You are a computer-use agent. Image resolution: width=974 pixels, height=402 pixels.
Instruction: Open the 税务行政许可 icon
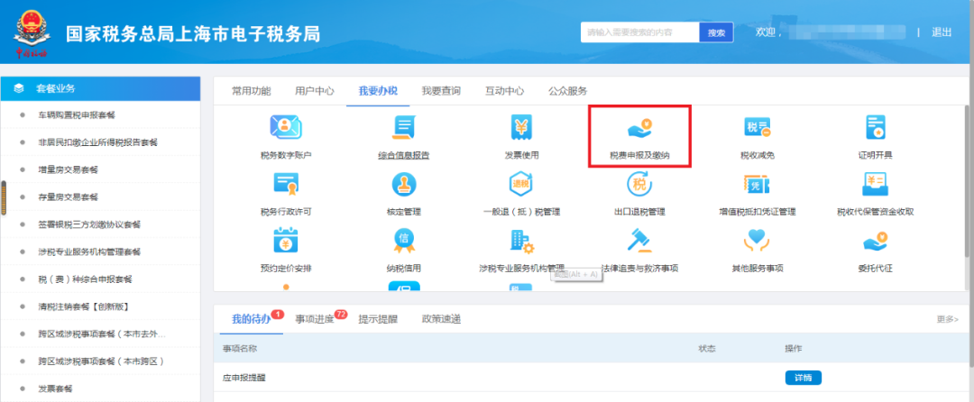click(x=286, y=184)
